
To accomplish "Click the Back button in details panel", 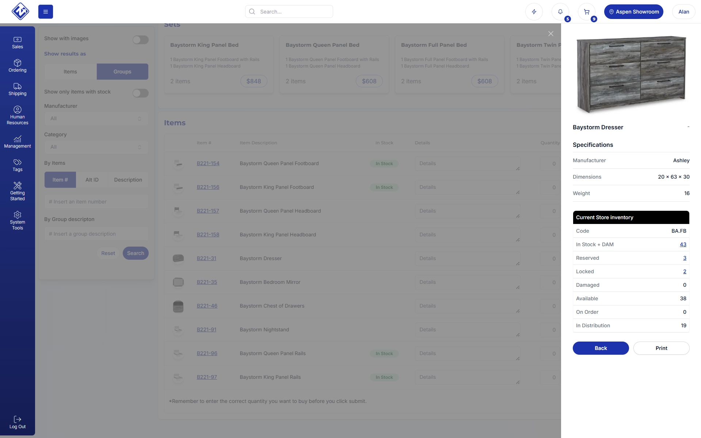I will tap(601, 348).
